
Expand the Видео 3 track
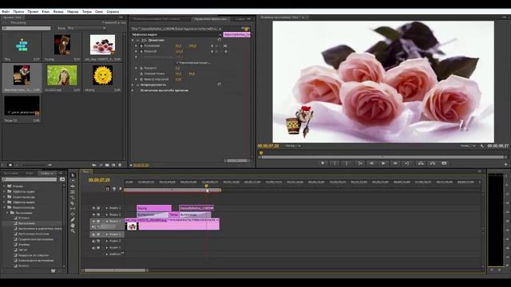click(106, 208)
